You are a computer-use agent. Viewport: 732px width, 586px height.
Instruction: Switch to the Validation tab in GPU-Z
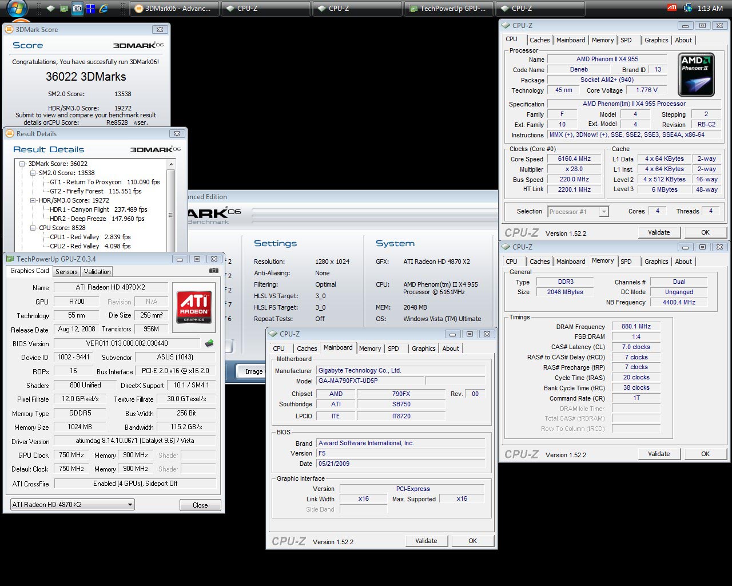(x=97, y=272)
